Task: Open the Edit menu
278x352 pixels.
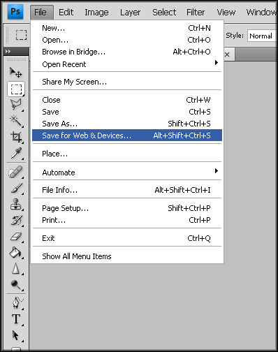Action: click(x=66, y=13)
